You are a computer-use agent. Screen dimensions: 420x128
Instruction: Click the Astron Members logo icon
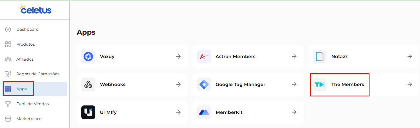pos(204,57)
